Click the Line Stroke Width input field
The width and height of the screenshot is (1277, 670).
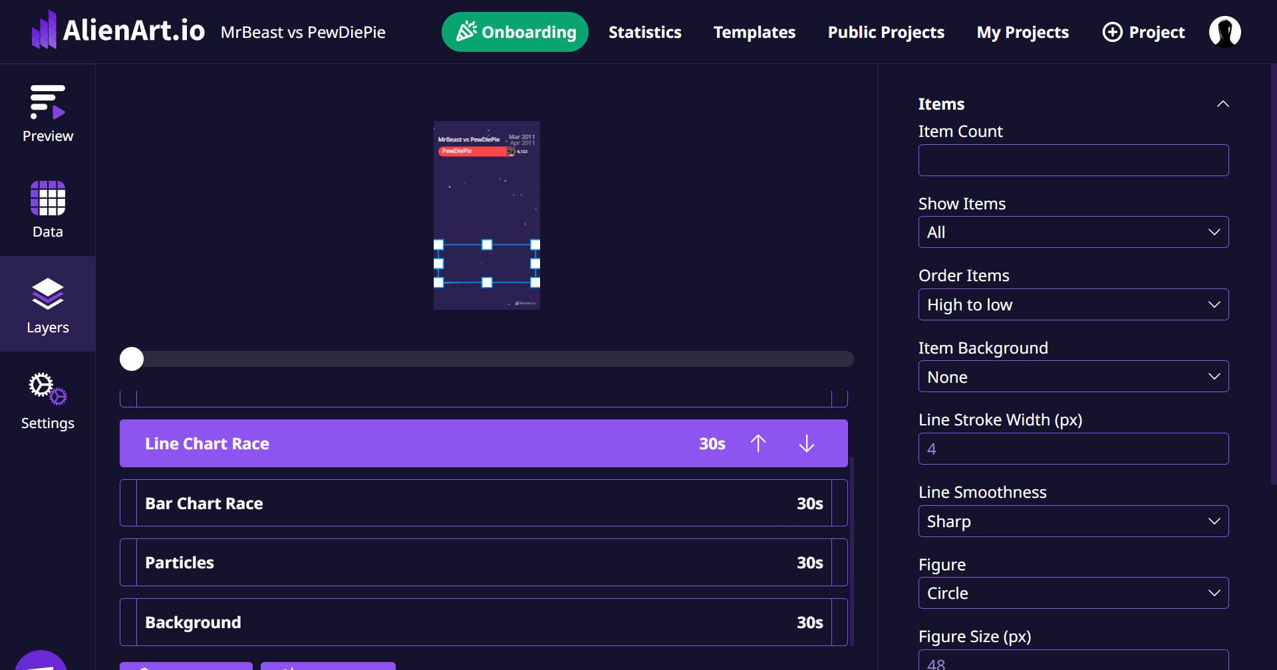[1073, 449]
